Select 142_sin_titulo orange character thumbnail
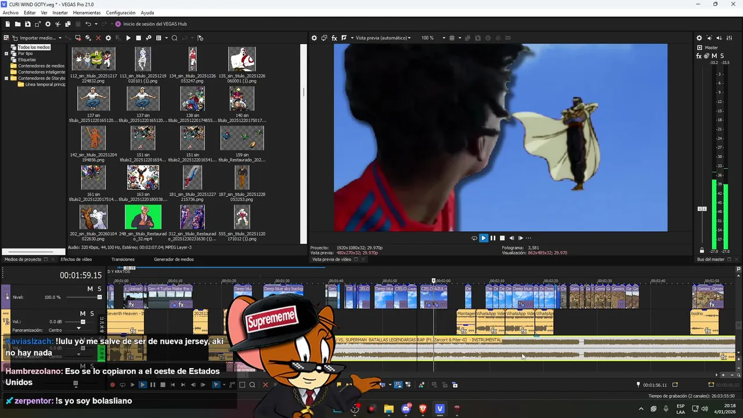The height and width of the screenshot is (418, 743). (x=93, y=138)
